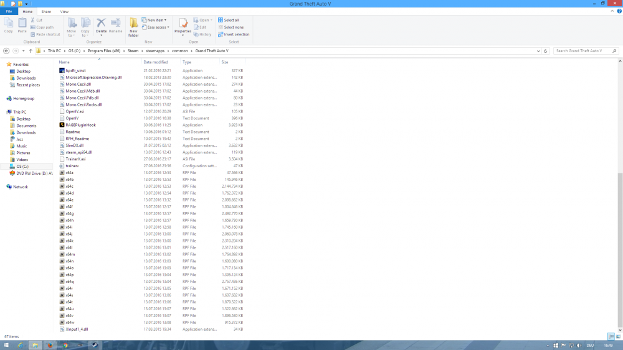Select Network in navigation pane
This screenshot has height=350, width=623.
pyautogui.click(x=17, y=187)
